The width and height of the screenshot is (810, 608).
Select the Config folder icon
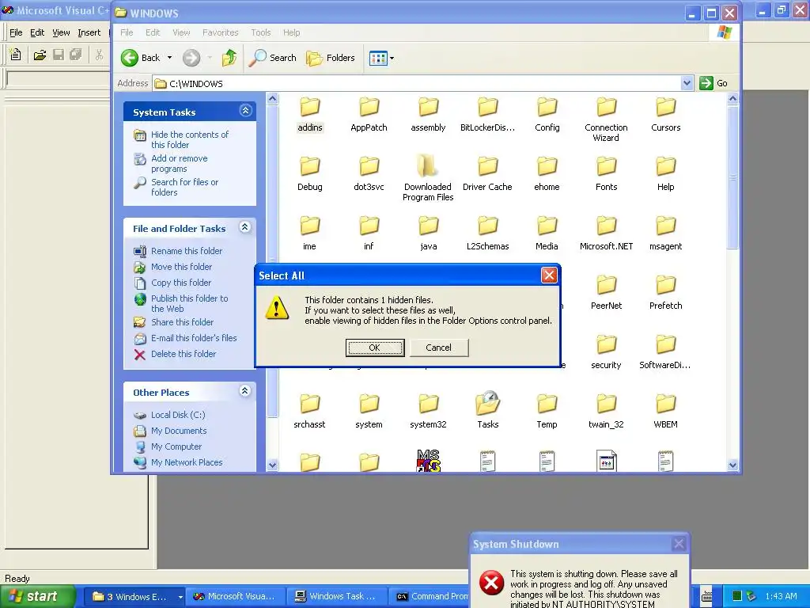[547, 108]
